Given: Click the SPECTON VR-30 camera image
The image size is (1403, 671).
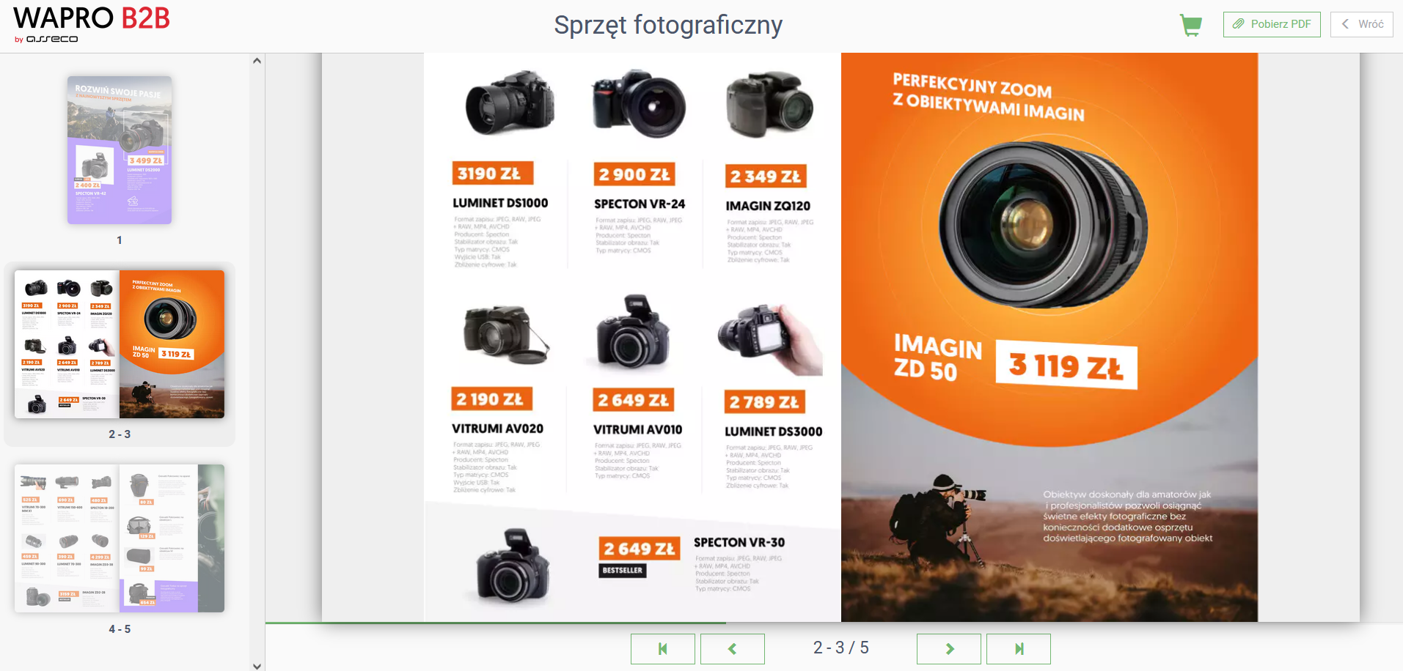Looking at the screenshot, I should (513, 566).
